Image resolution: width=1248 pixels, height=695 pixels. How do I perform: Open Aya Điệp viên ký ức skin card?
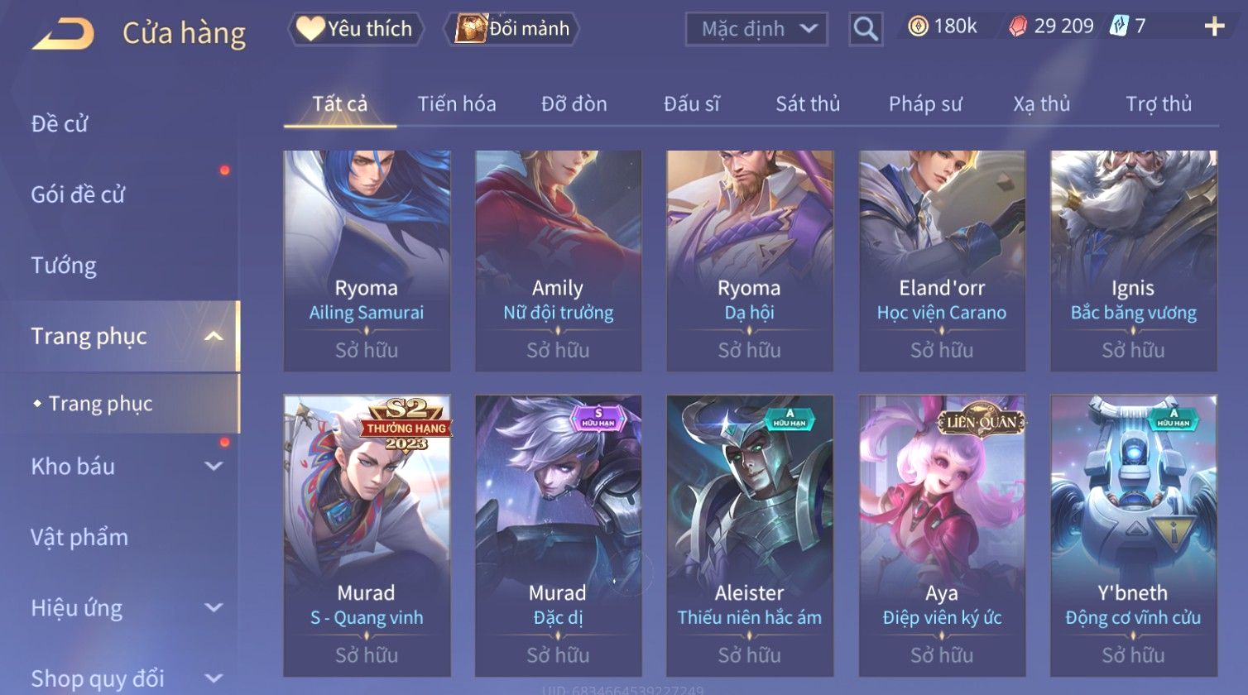(942, 536)
